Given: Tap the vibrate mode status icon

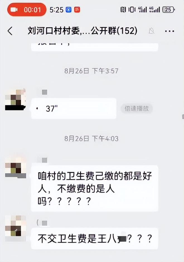Looking at the screenshot, I should [132, 10].
